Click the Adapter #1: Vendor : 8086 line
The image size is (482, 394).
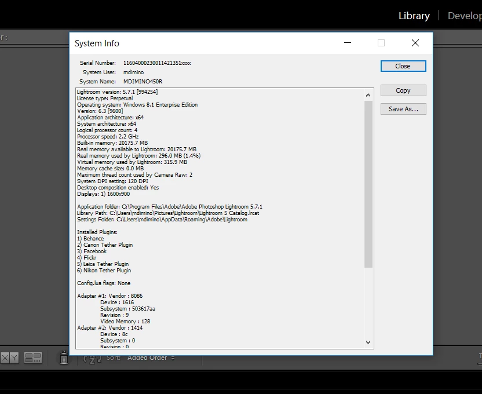coord(109,296)
